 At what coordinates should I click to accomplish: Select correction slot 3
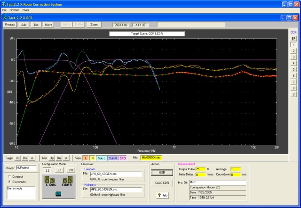(x=293, y=57)
